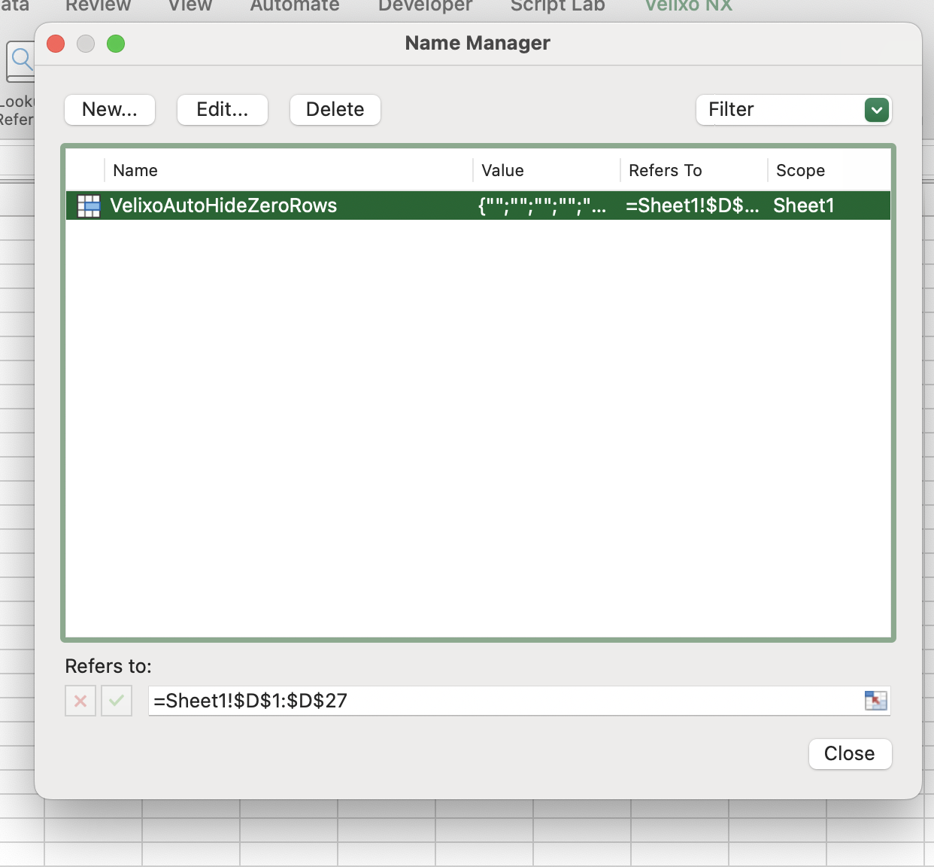This screenshot has width=934, height=867.
Task: Open the Velixo NX ribbon tab
Action: point(688,6)
